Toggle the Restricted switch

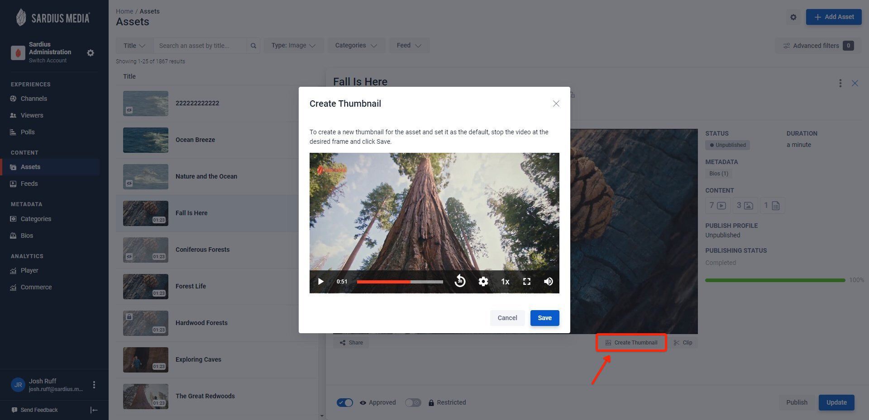pos(413,402)
